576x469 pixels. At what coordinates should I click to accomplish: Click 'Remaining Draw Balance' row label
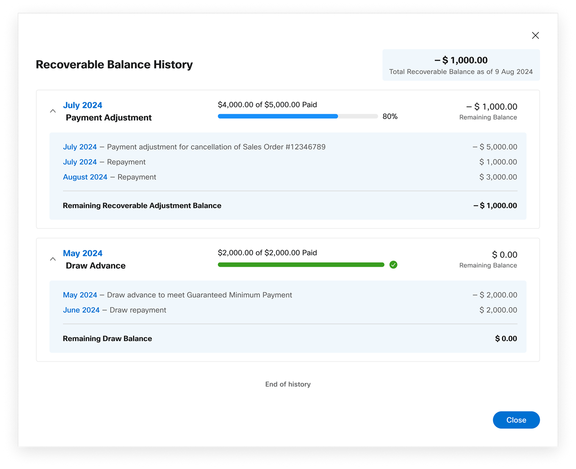click(107, 339)
